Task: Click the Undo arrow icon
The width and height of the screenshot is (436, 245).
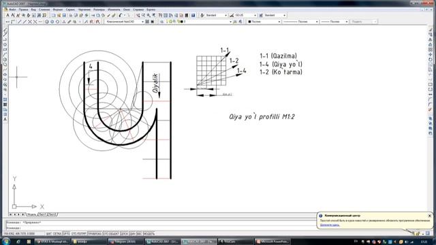Action: [120, 15]
